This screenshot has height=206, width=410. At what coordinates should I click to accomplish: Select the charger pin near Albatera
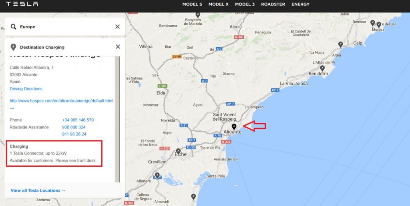pos(157,175)
